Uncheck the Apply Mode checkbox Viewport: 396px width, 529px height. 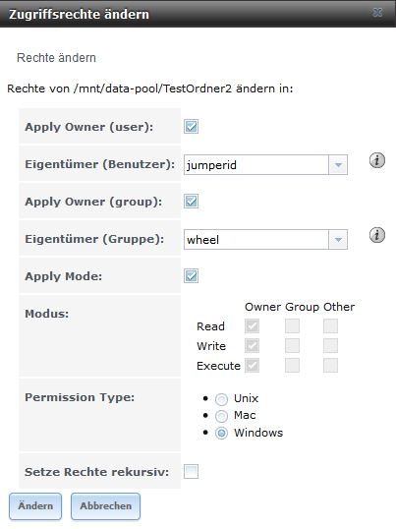pos(191,275)
